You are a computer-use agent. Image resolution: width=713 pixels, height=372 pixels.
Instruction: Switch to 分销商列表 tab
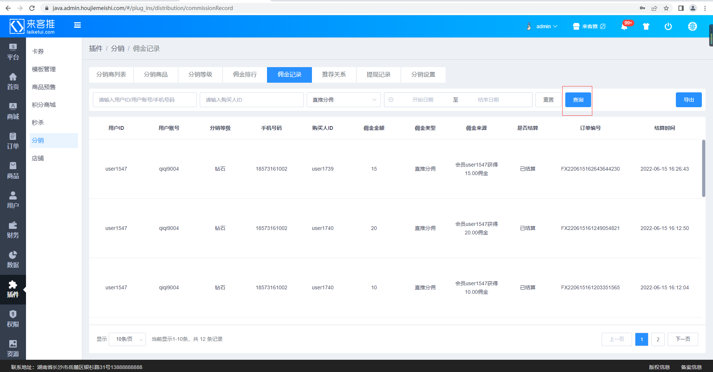pos(111,75)
